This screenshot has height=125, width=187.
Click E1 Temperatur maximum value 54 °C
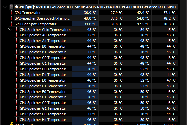click(145, 86)
